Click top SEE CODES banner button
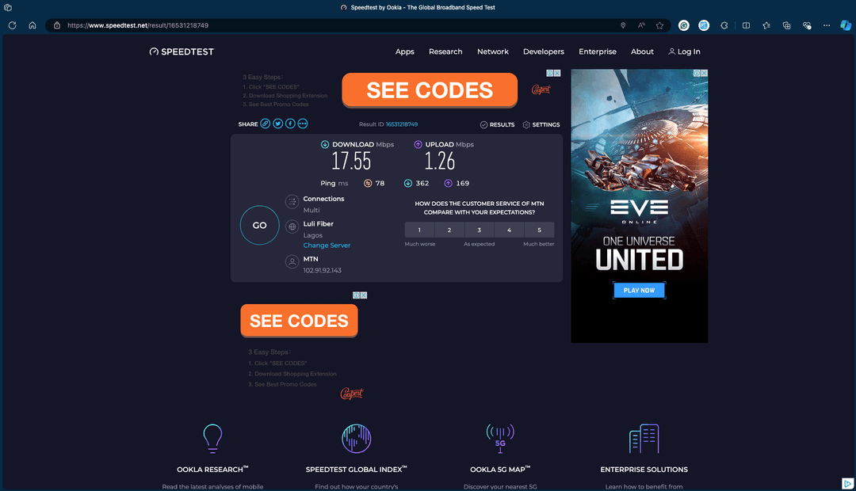The height and width of the screenshot is (491, 856). 430,90
